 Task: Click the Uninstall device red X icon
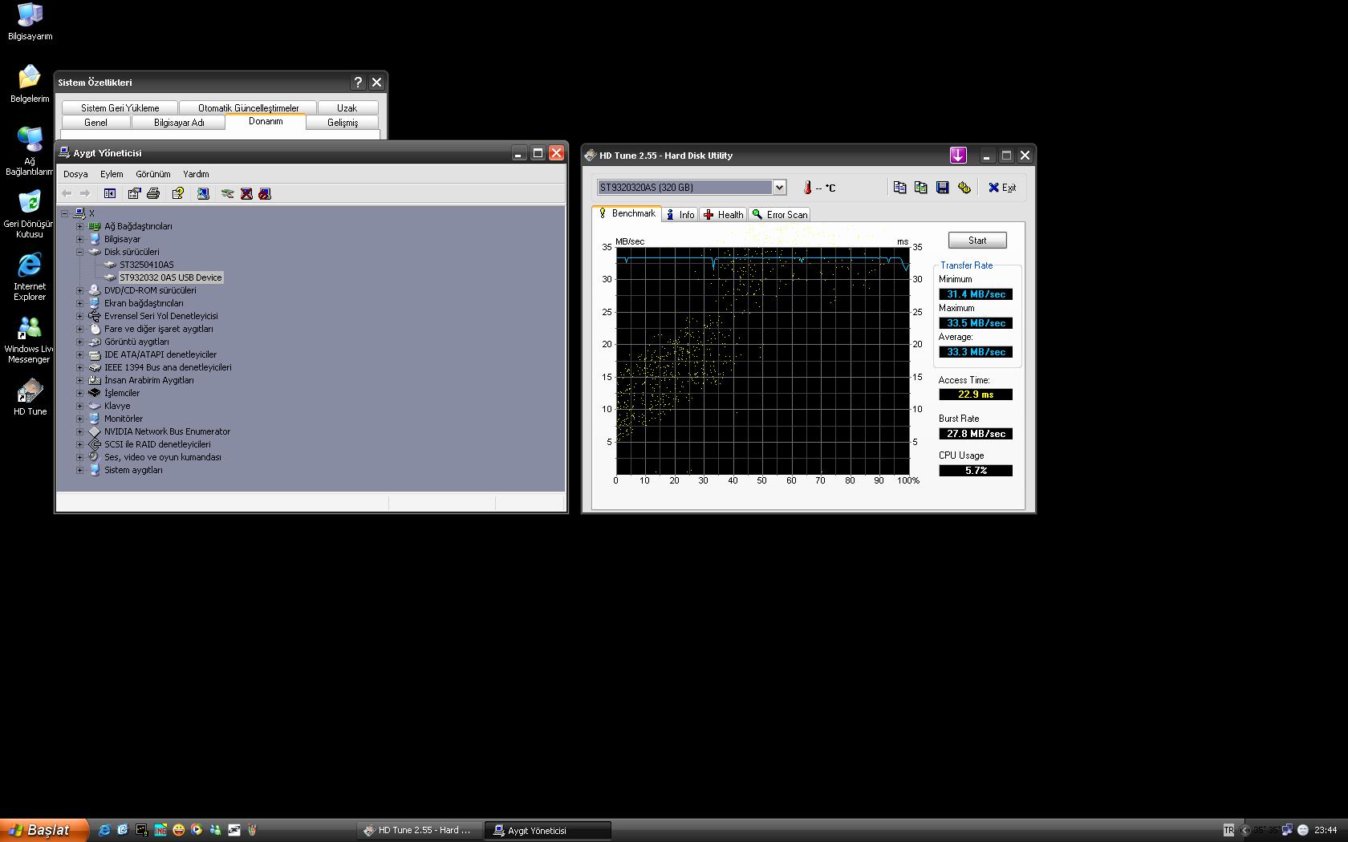tap(246, 193)
